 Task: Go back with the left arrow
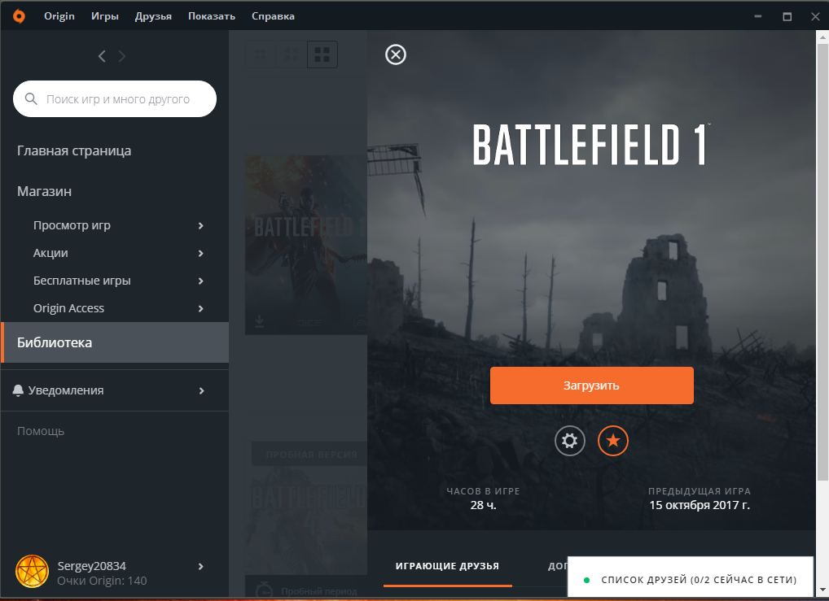[x=102, y=56]
